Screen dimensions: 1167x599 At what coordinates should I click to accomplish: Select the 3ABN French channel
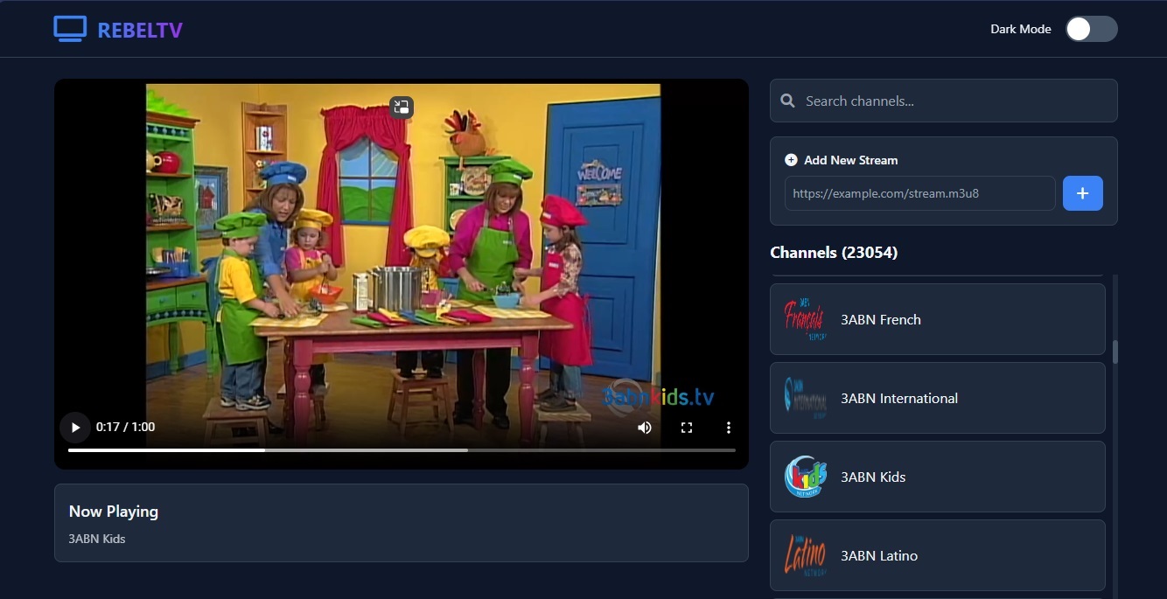pos(937,319)
